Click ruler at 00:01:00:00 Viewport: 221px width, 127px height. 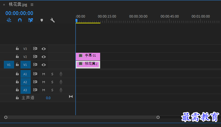(201, 17)
